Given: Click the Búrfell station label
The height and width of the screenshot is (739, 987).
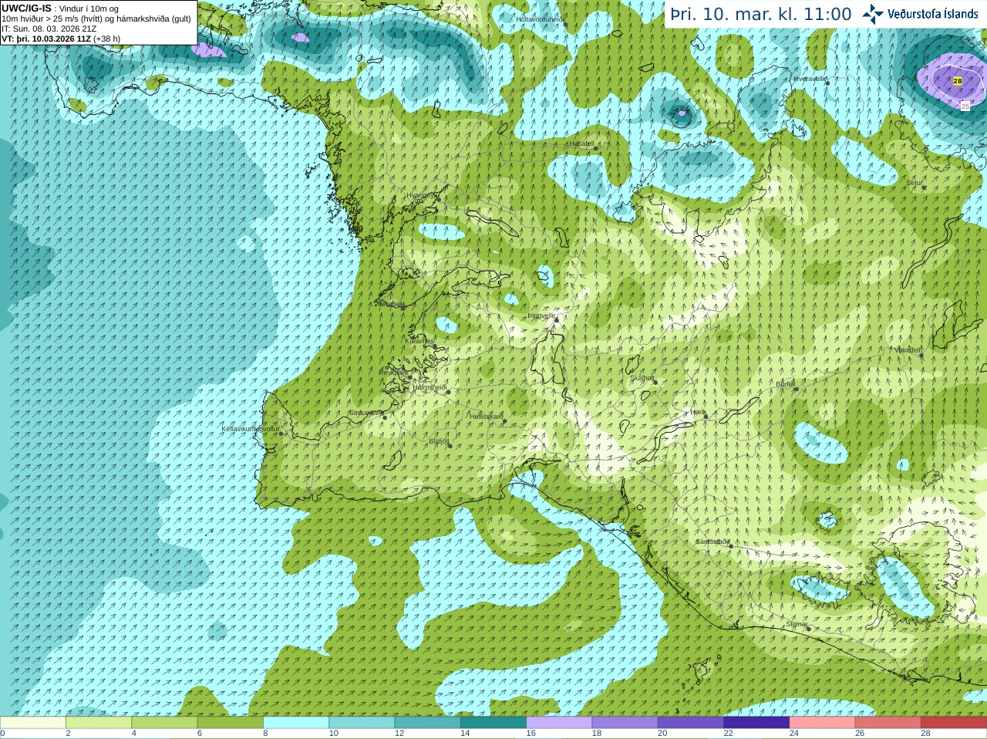Looking at the screenshot, I should pos(786,383).
